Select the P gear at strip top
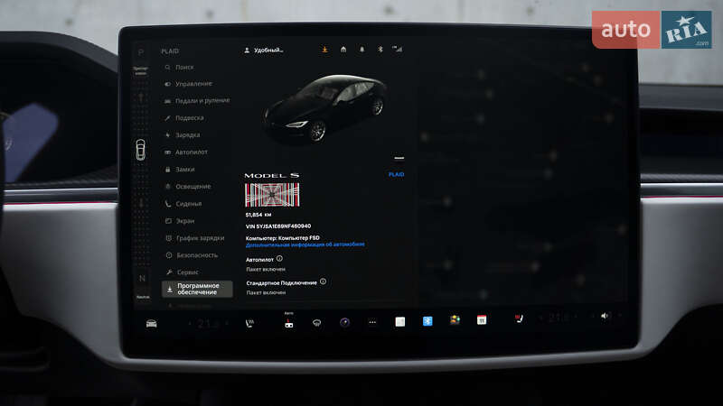Viewport: 723px width, 406px height. [x=141, y=52]
